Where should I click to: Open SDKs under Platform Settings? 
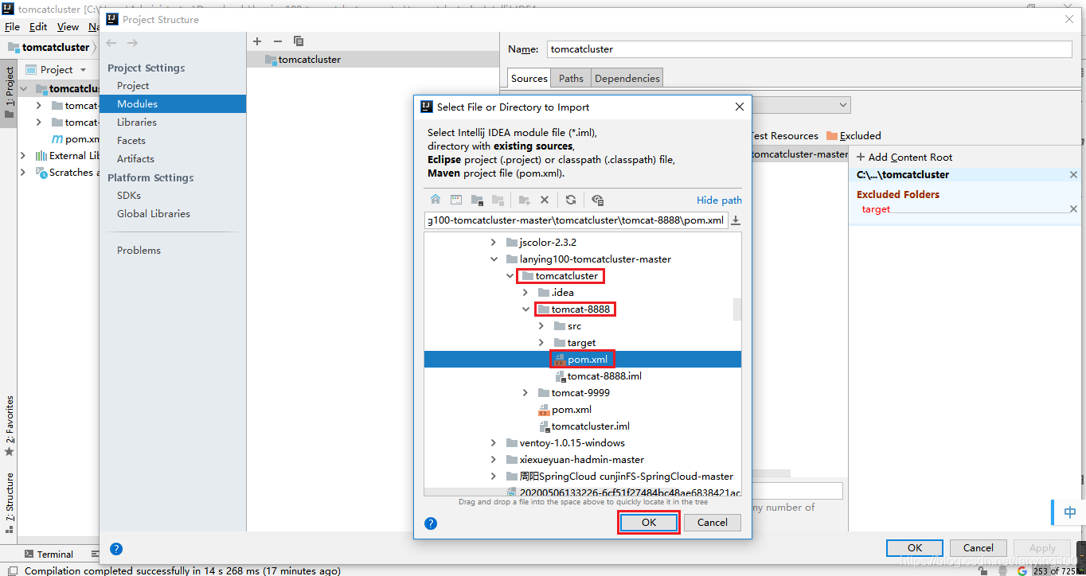coord(129,196)
